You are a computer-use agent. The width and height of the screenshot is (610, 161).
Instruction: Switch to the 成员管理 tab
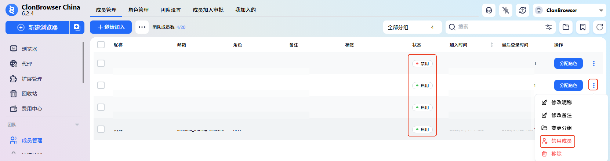[x=106, y=10]
